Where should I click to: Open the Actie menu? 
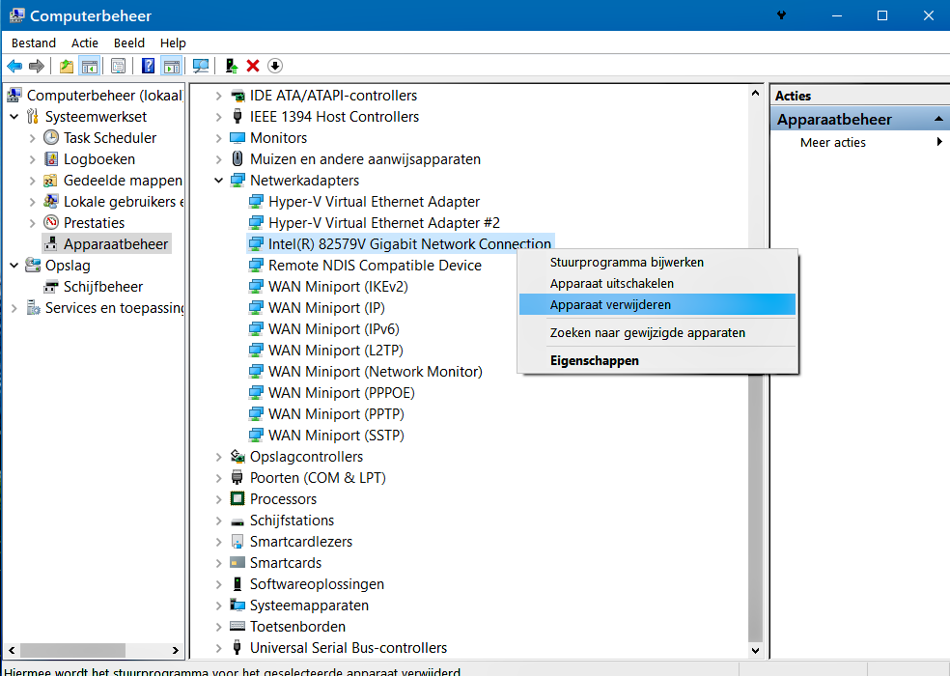[x=85, y=43]
